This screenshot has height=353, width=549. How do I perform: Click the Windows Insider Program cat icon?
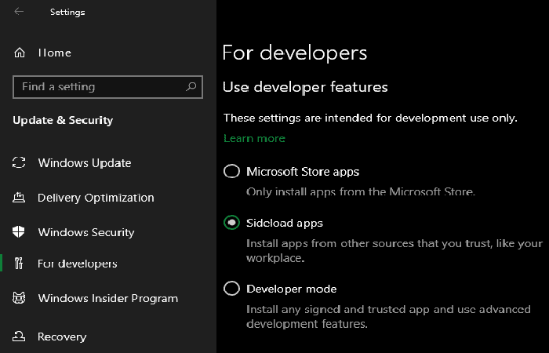[19, 298]
